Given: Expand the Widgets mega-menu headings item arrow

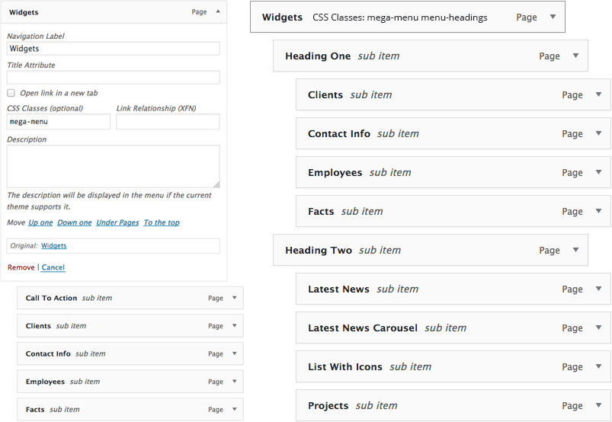Looking at the screenshot, I should (x=553, y=17).
